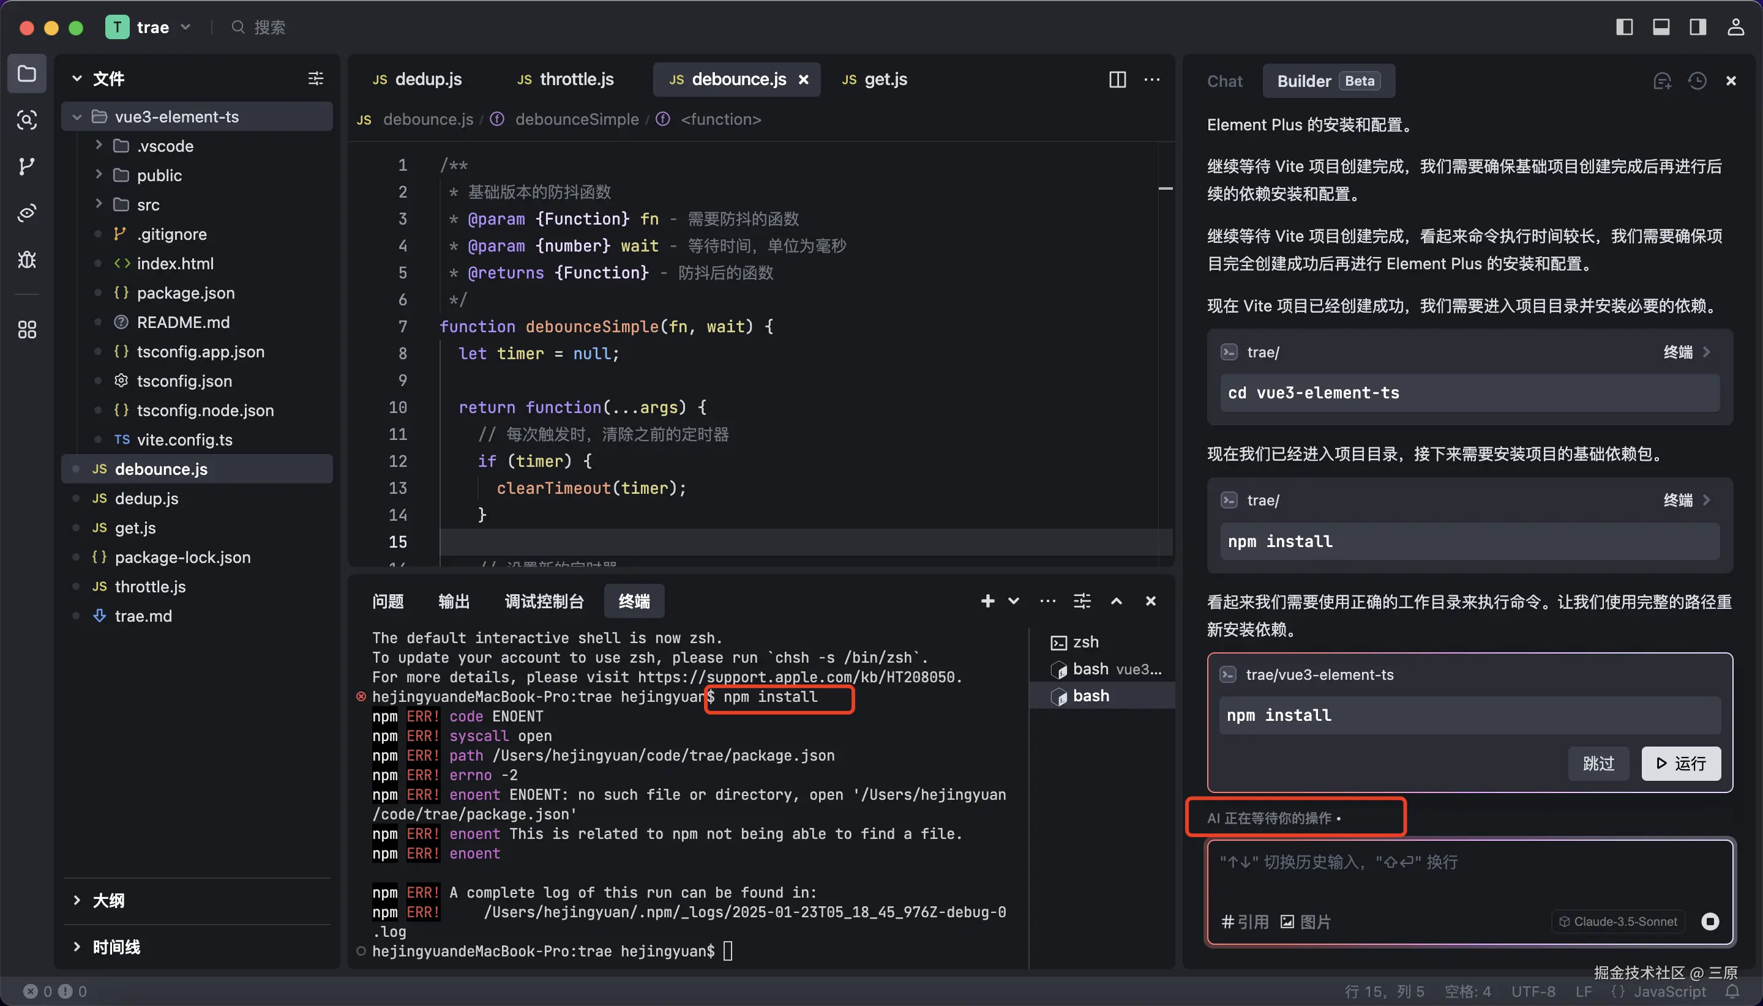The width and height of the screenshot is (1763, 1006).
Task: Open chat history clock icon
Action: 1697,81
